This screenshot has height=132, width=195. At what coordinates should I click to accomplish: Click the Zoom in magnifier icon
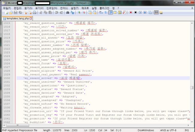tap(79, 13)
